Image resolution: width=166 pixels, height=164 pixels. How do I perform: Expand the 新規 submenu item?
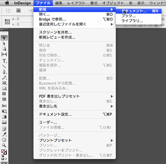(x=75, y=9)
